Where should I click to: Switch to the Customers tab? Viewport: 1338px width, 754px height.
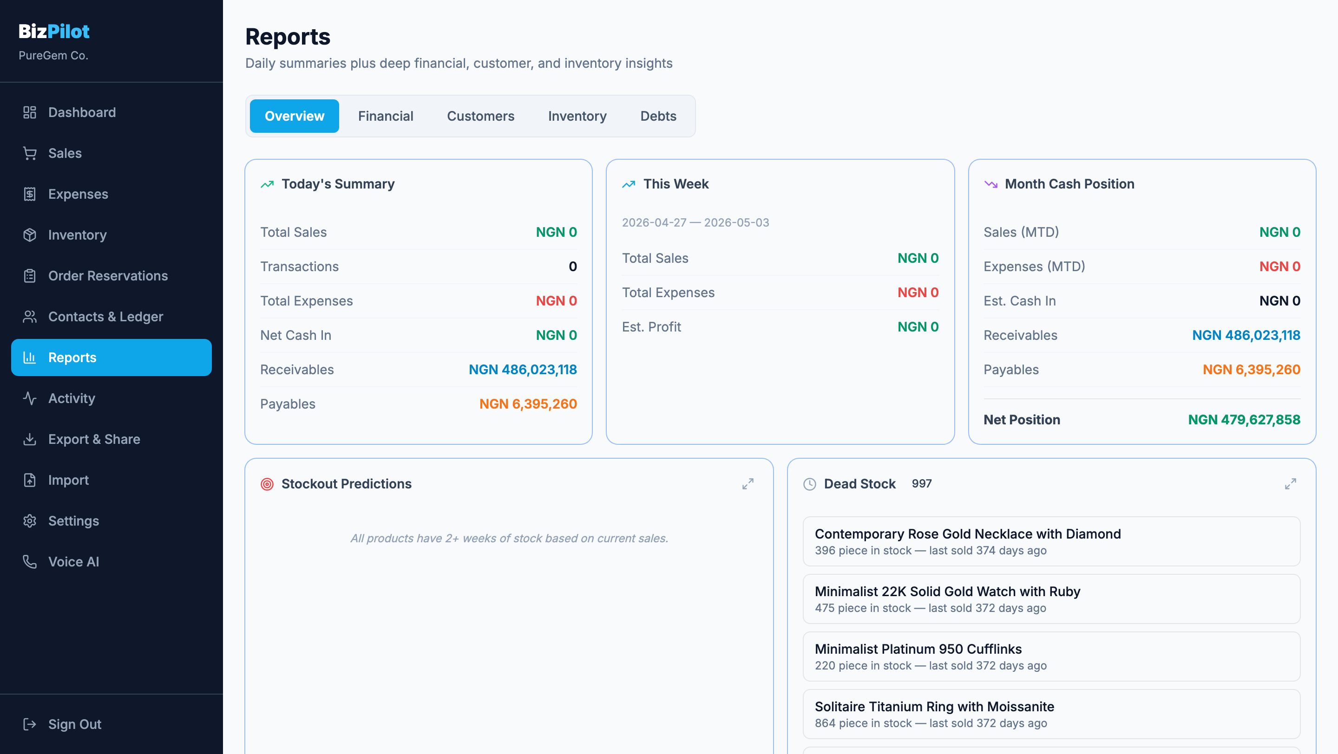[x=480, y=116]
